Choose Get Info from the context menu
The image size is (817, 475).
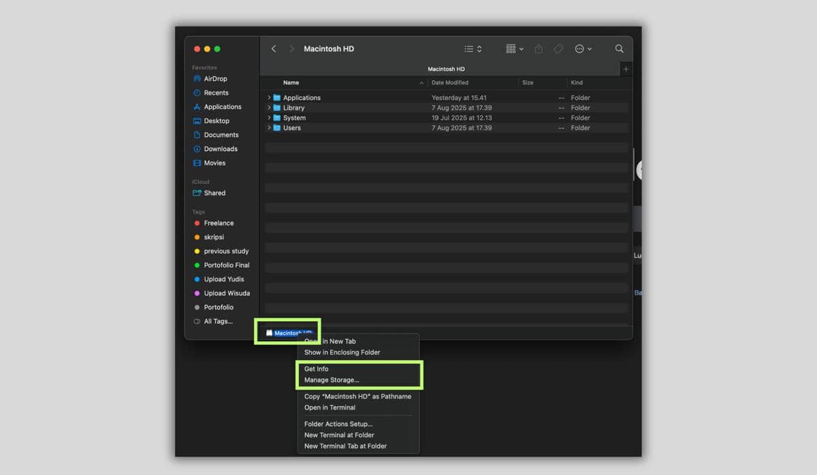pos(314,368)
